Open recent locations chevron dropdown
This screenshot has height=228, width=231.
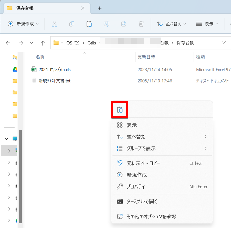click(x=31, y=43)
